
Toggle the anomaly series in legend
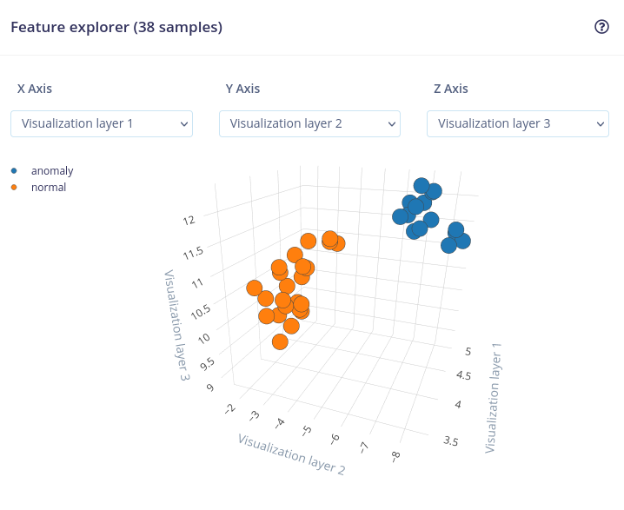52,171
